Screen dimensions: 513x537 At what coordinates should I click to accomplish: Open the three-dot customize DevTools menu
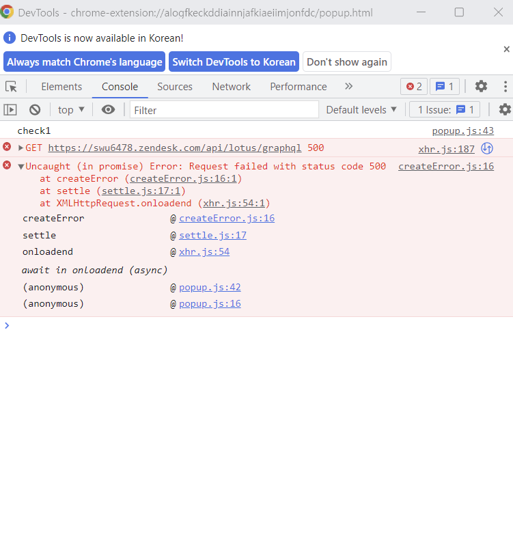click(x=505, y=86)
